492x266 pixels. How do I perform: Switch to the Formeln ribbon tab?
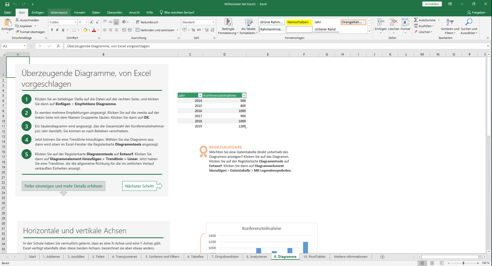point(80,12)
